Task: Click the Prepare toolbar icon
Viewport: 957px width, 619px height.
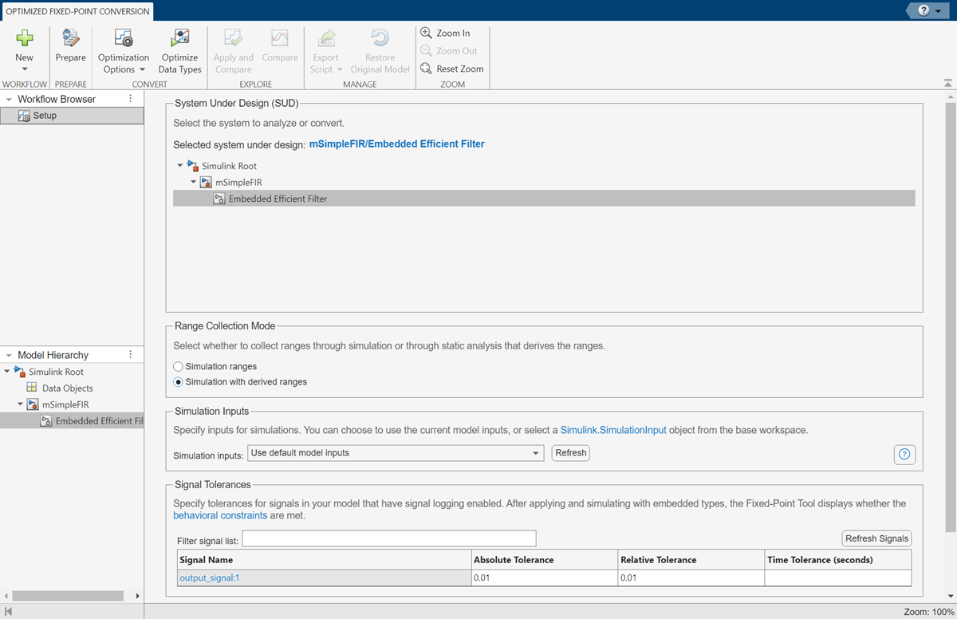Action: (71, 38)
